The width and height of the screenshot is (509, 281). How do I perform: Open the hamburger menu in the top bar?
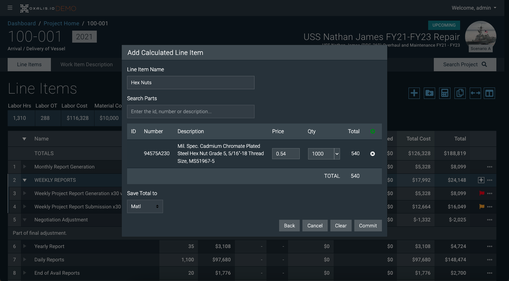tap(10, 8)
